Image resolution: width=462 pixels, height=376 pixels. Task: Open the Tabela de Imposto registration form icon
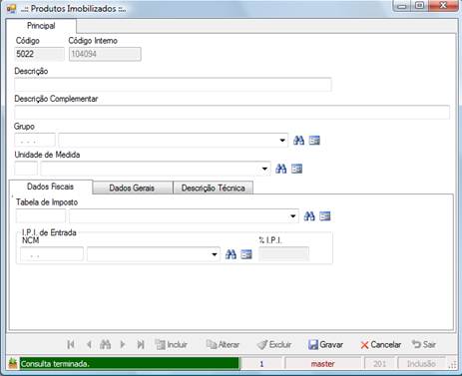point(325,216)
